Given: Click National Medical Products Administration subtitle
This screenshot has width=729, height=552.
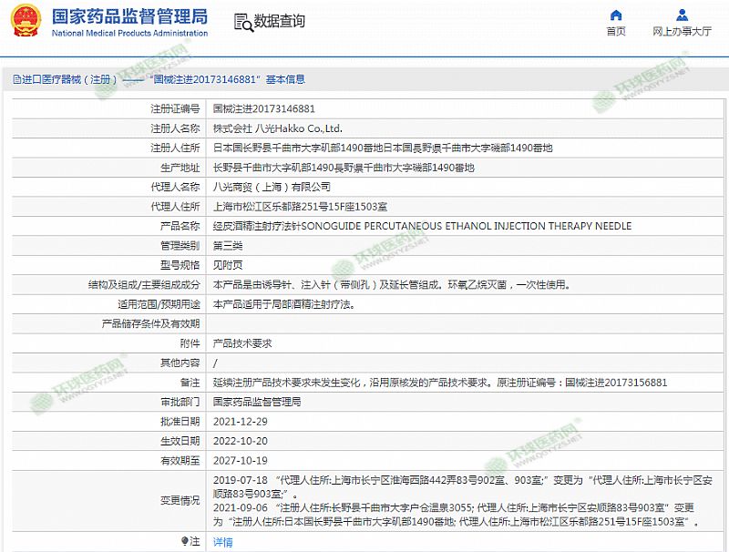Looking at the screenshot, I should click(x=129, y=34).
